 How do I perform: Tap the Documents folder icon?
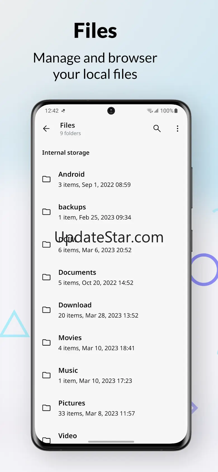pos(46,277)
